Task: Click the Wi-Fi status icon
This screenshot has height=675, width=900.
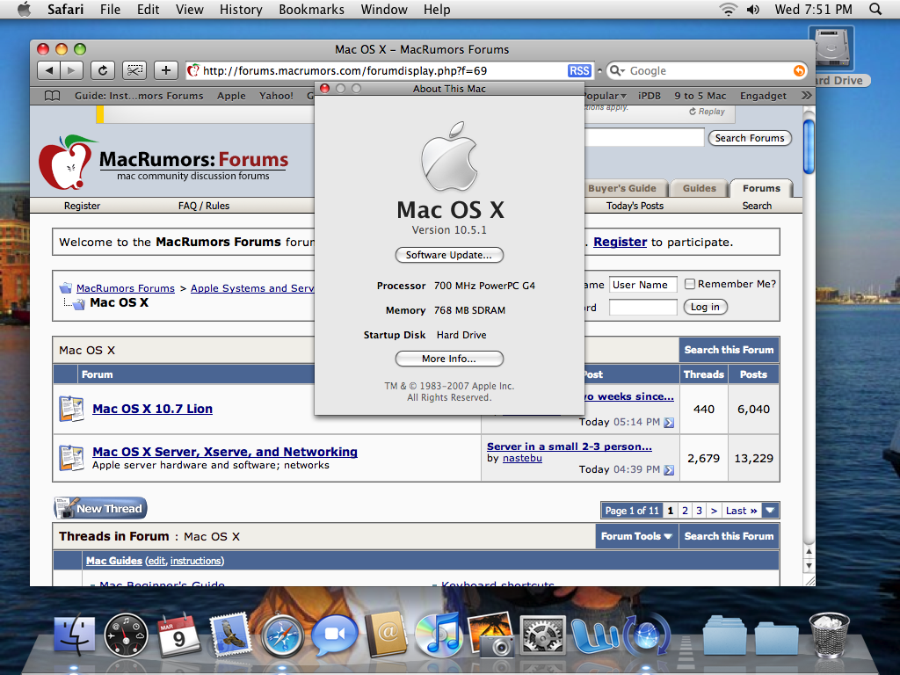Action: (729, 9)
